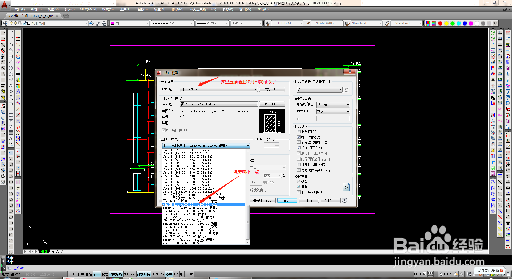Switch to the 布局1 layout tab
512x279 pixels.
click(55, 252)
